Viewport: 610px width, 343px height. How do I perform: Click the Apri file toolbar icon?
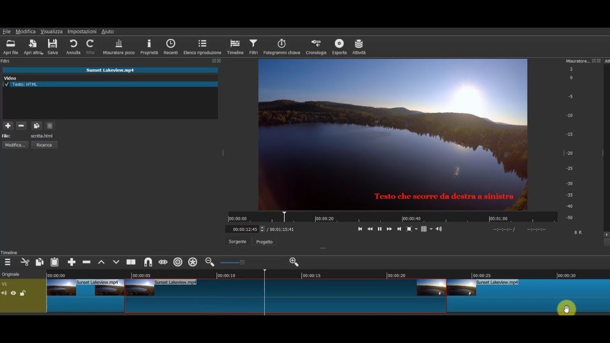[x=10, y=46]
